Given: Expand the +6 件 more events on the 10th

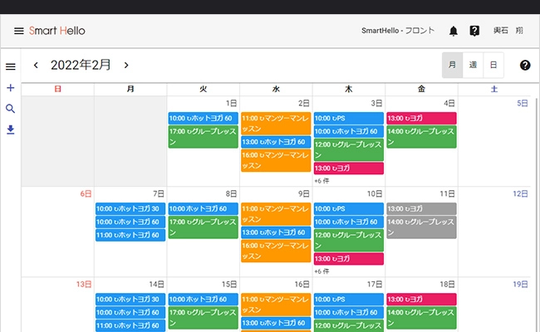Looking at the screenshot, I should [322, 271].
